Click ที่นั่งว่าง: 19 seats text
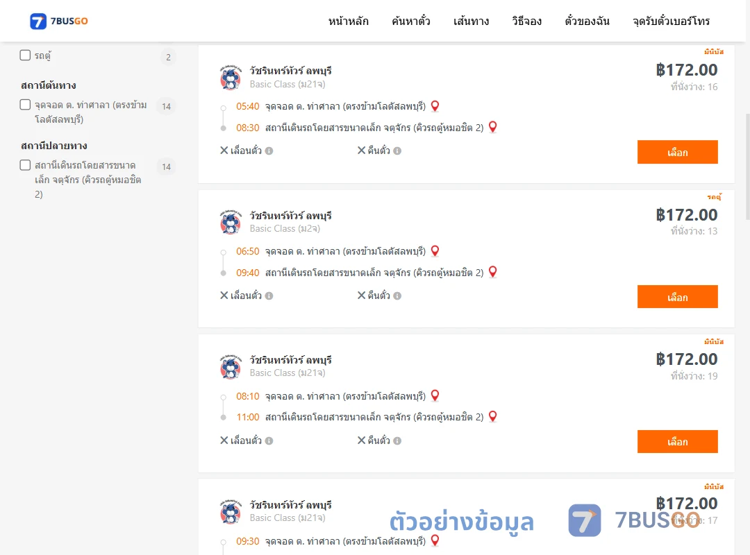The width and height of the screenshot is (750, 555). tap(694, 376)
